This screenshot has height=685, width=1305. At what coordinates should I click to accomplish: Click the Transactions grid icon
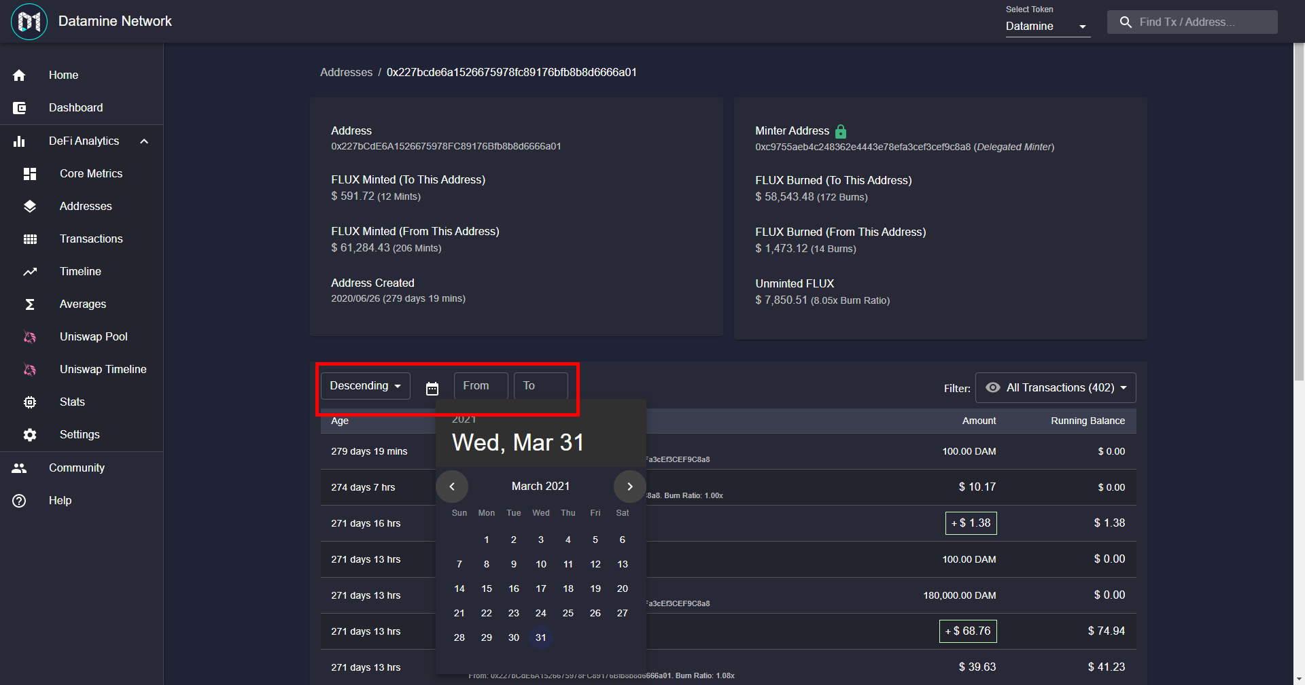coord(30,239)
